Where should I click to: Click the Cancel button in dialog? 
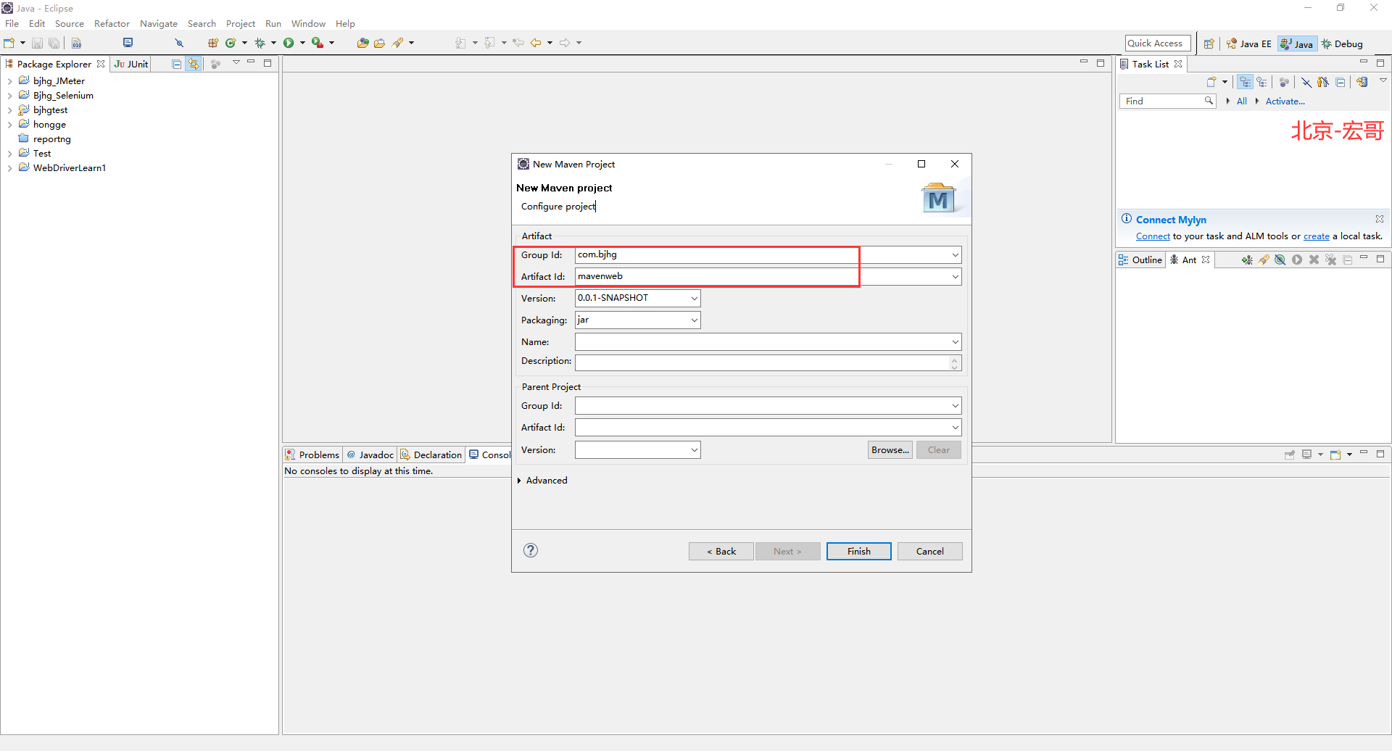click(x=930, y=552)
